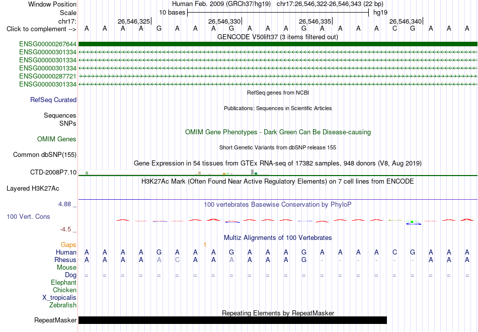The image size is (478, 332).
Task: Click the Rhesus row G base in alignment
Action: [304, 260]
